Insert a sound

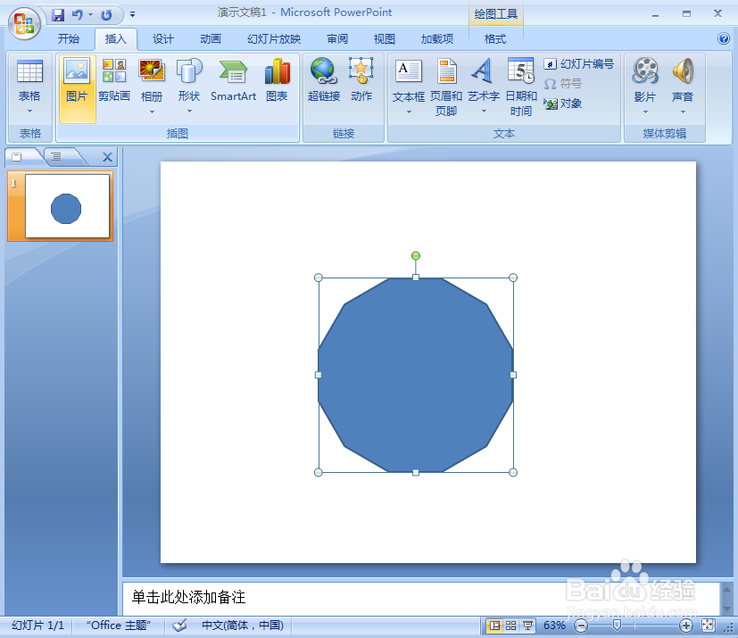pyautogui.click(x=683, y=81)
